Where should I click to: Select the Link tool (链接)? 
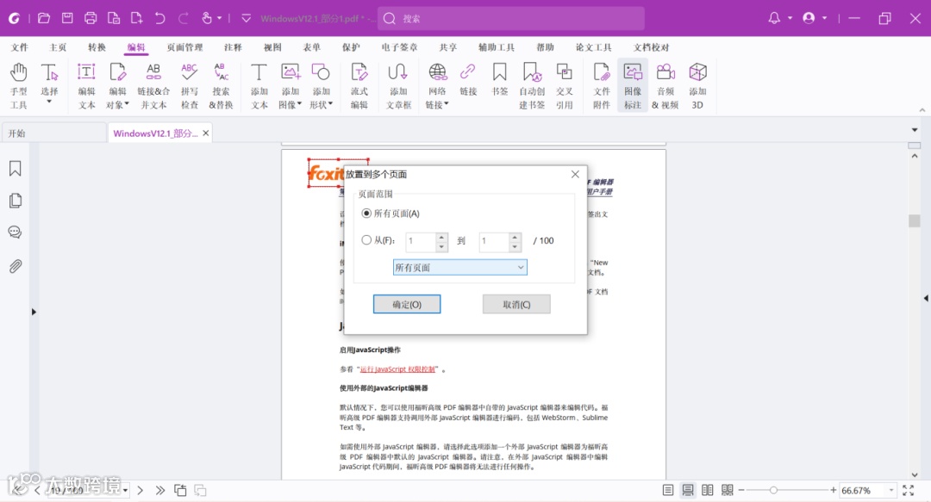tap(468, 80)
